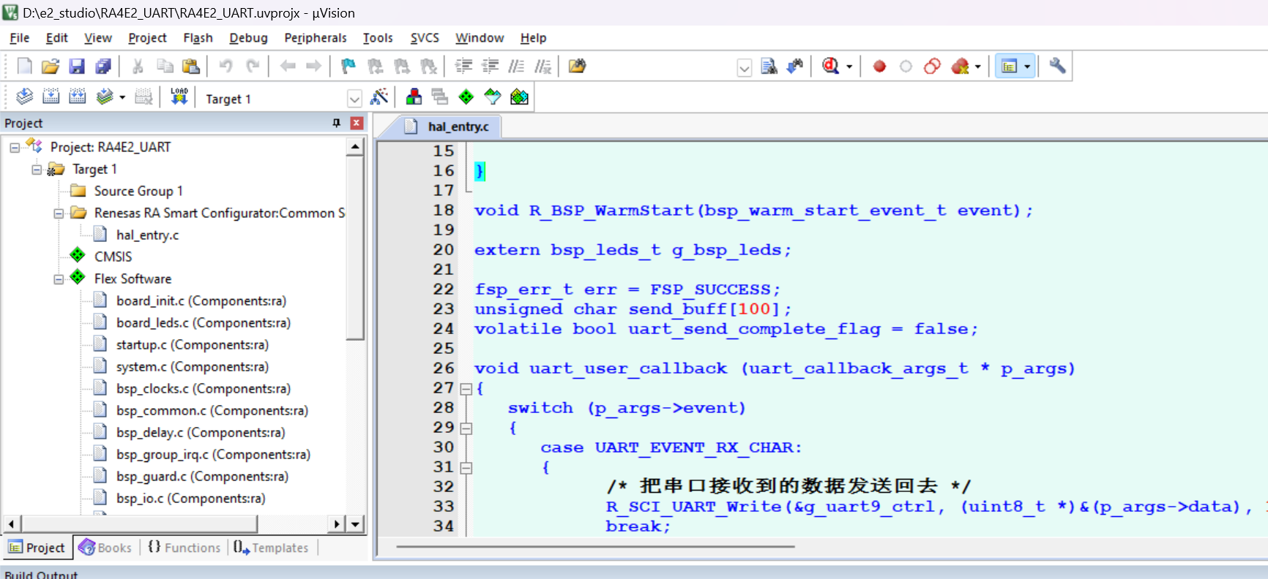
Task: Open Manage Project Items icon
Action: click(414, 96)
